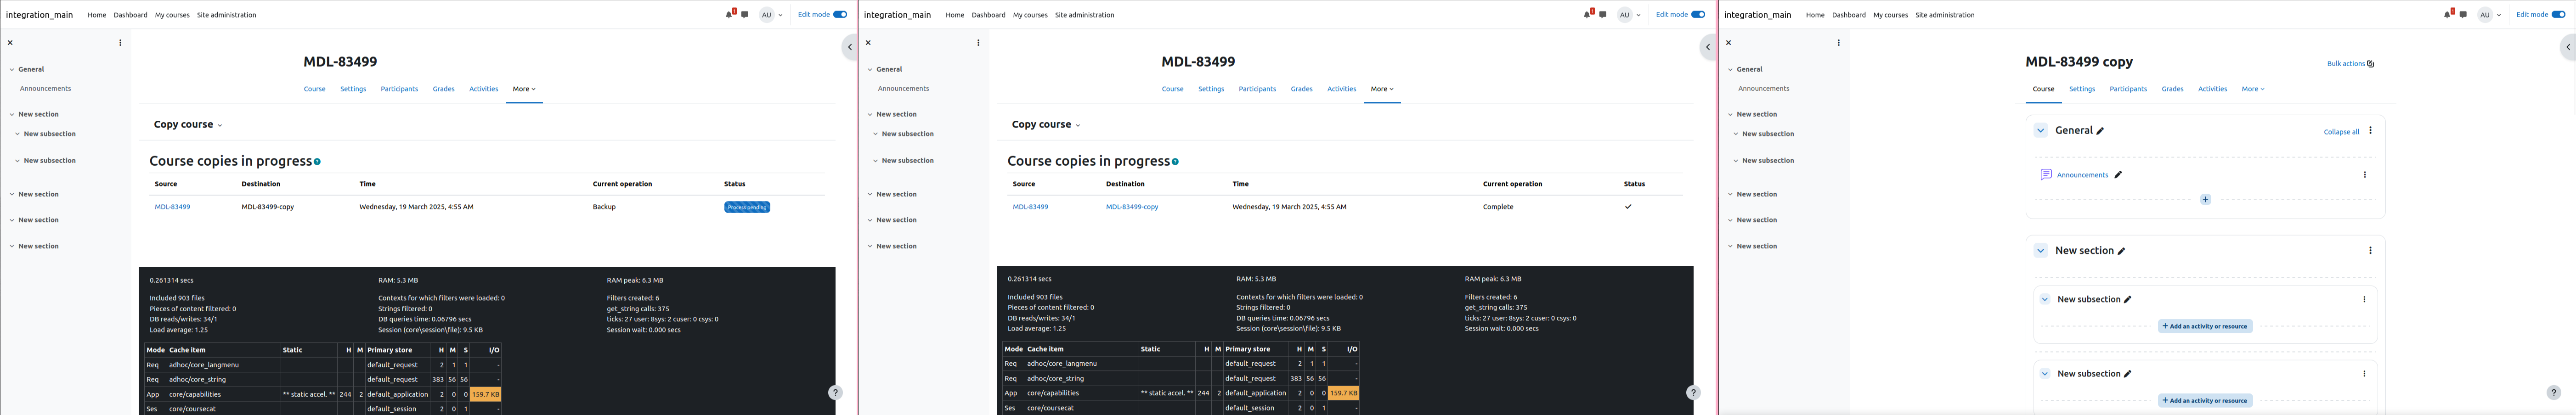2576x415 pixels.
Task: Open Participants tab in the left window
Action: pyautogui.click(x=399, y=89)
